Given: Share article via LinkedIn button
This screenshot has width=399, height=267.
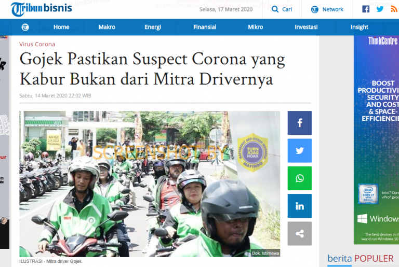Looking at the screenshot, I should [x=299, y=206].
